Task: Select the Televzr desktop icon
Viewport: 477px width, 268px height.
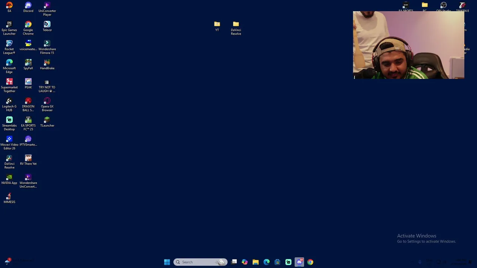Action: [47, 26]
